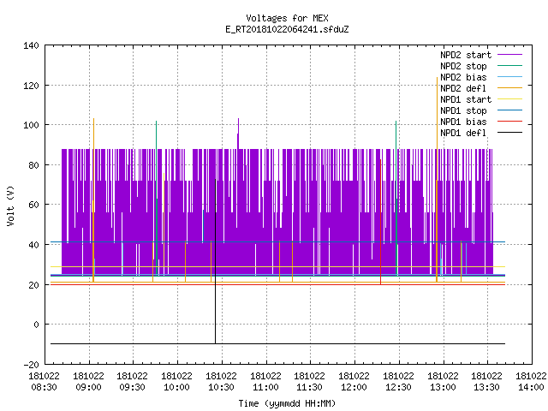Click the x-axis tick label 11:30
548x411 pixels.
[x=310, y=387]
